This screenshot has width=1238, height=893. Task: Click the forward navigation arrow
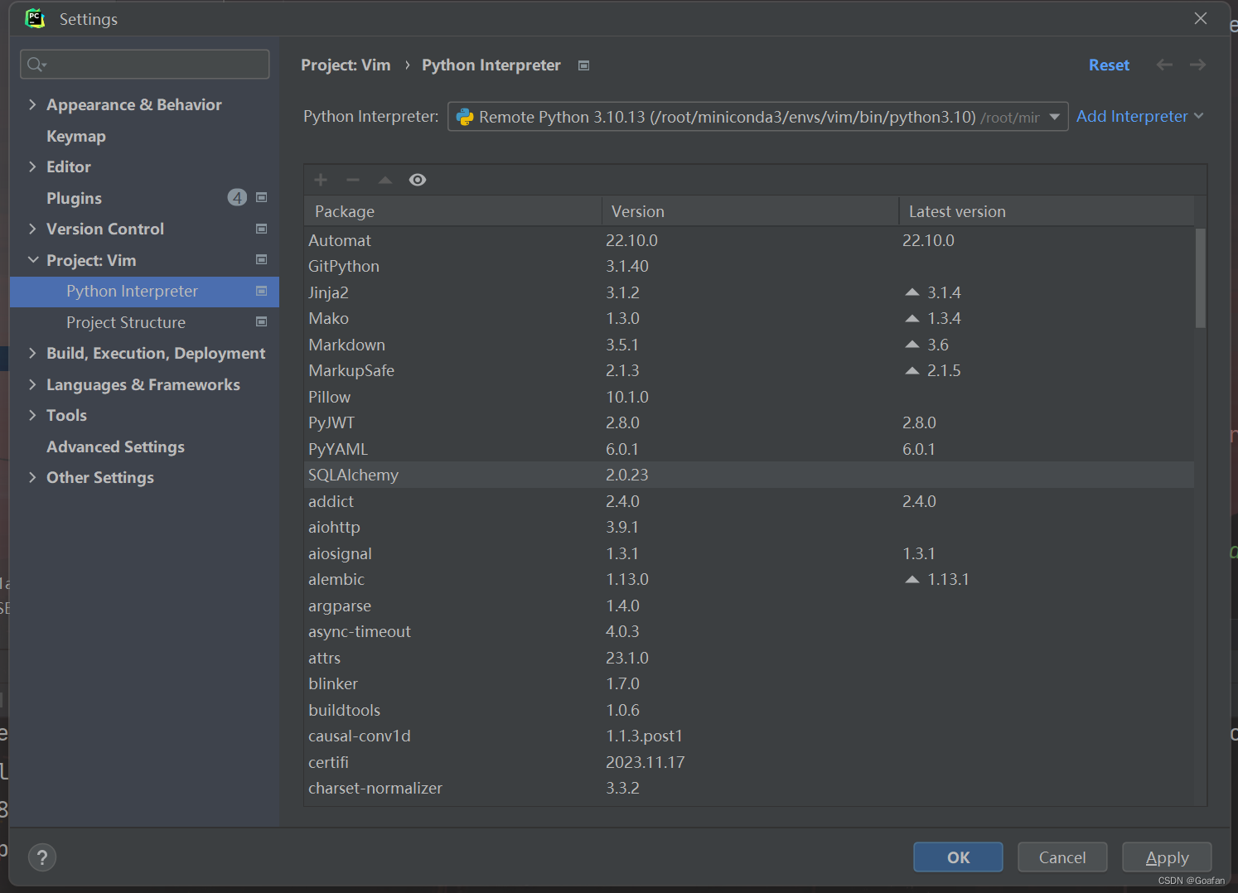1197,64
